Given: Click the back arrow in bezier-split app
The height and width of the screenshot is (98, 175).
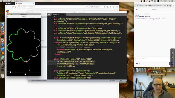Looking at the screenshot, I should (8, 16).
